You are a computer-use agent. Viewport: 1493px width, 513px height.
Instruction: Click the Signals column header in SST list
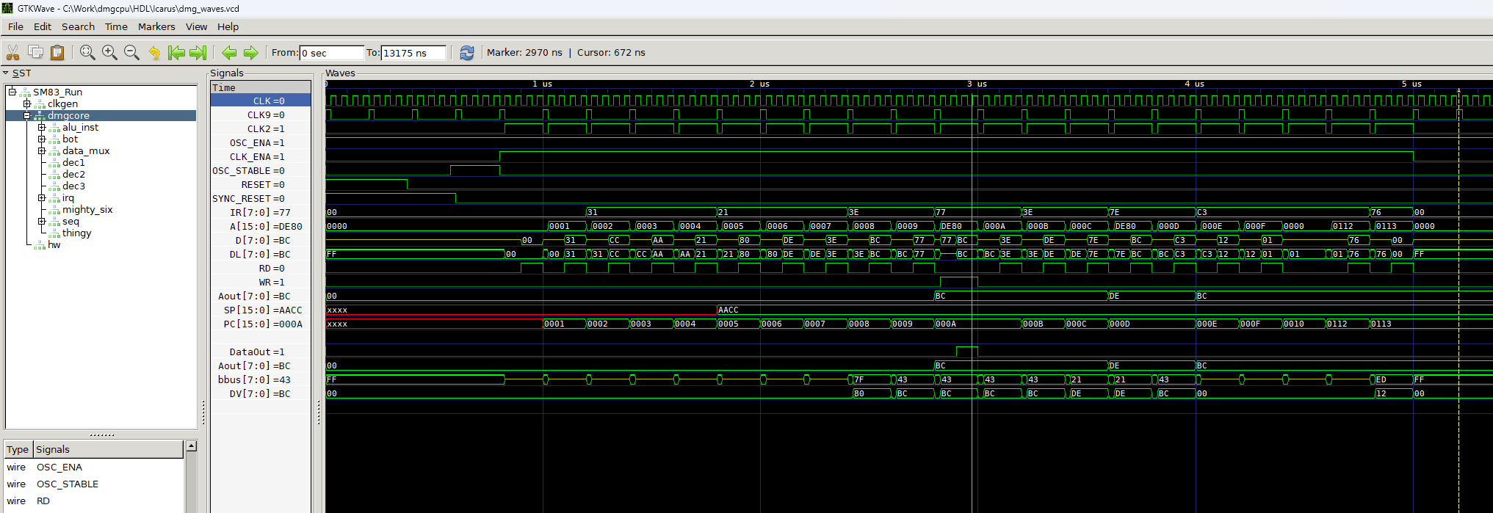pos(107,449)
